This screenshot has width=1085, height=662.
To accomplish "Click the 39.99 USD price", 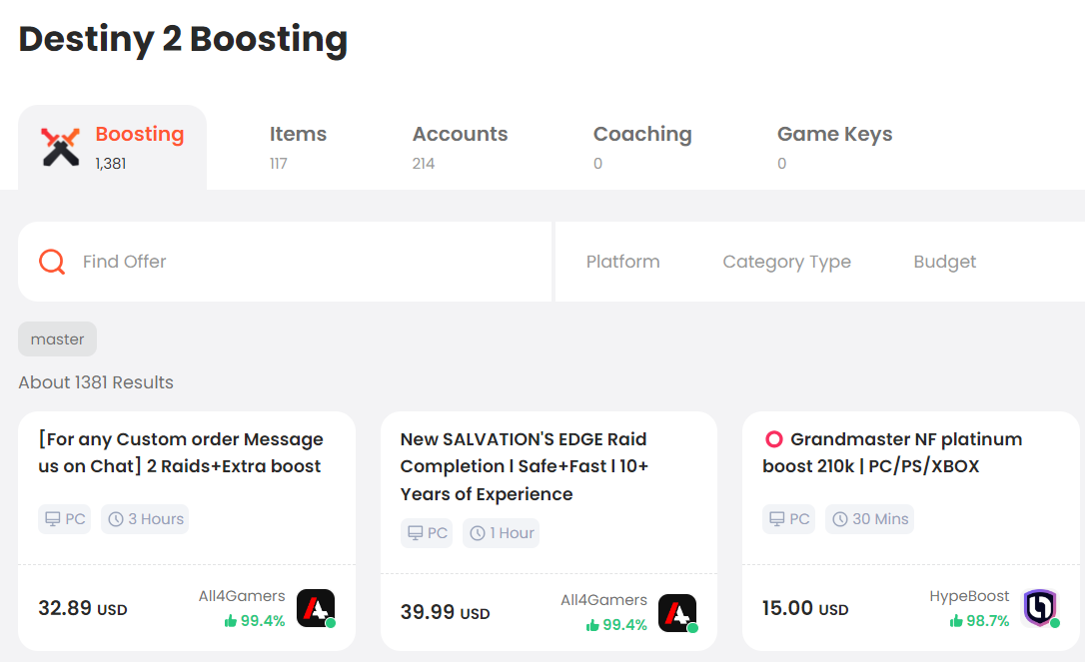I will 445,612.
